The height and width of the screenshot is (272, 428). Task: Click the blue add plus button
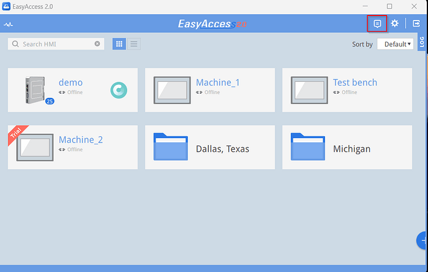tap(422, 240)
